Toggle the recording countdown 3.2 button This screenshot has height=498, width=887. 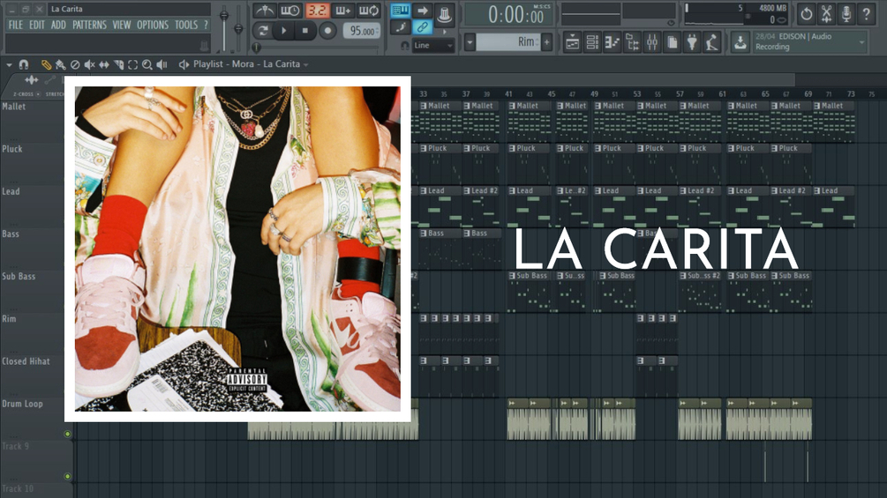pos(317,11)
